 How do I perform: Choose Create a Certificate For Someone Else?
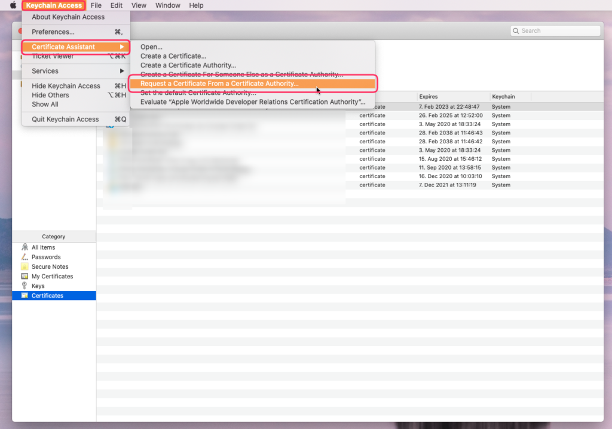[253, 74]
